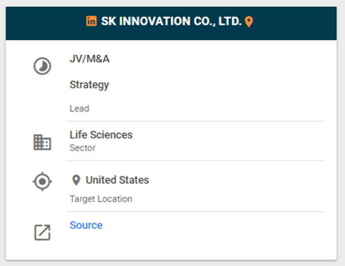Click the Target Location label
This screenshot has width=345, height=266.
pyautogui.click(x=101, y=199)
